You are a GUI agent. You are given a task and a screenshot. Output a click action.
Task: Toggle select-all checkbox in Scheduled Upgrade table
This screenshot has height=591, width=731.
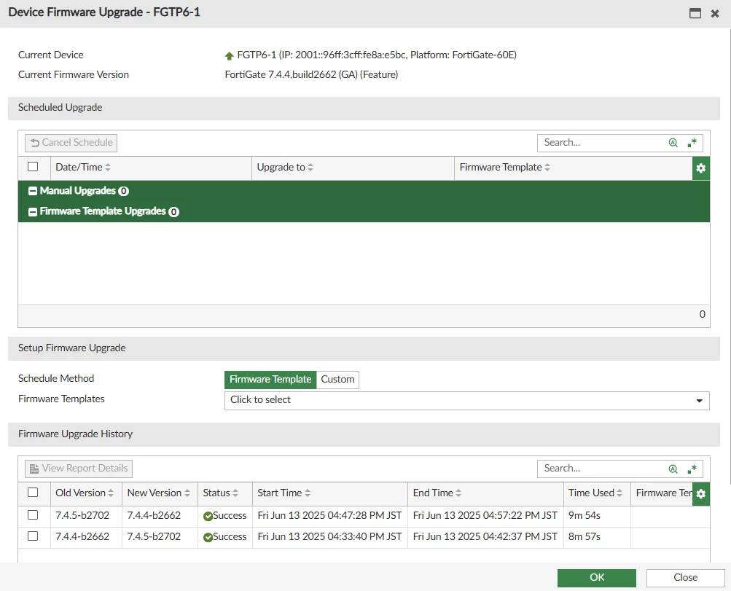click(33, 166)
